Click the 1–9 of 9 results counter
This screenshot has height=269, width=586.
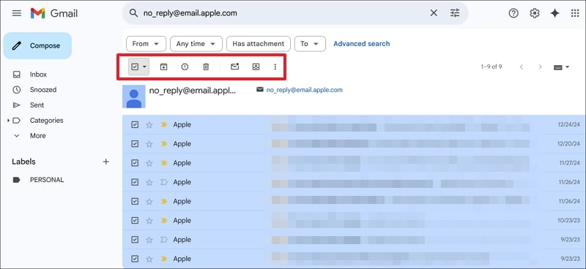[492, 67]
